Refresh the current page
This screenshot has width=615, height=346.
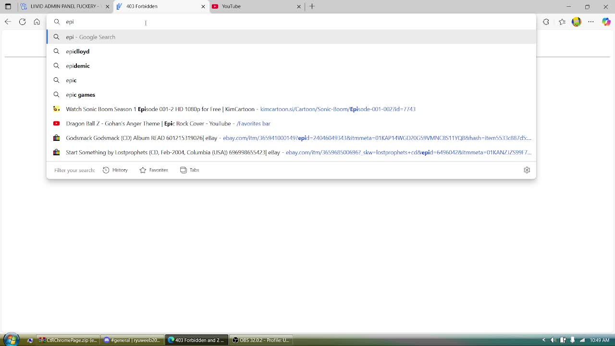[x=22, y=22]
